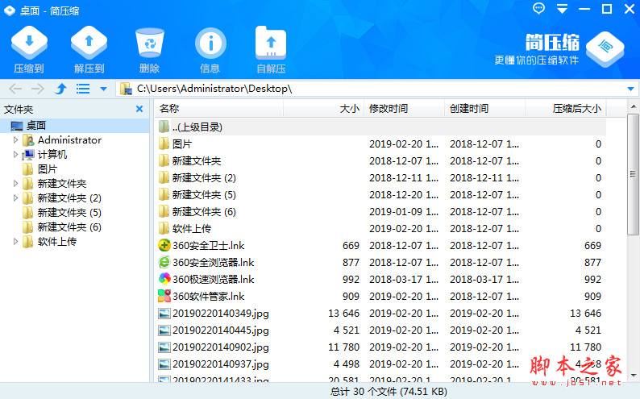Image resolution: width=640 pixels, height=399 pixels.
Task: Open the title bar menu arrow icon
Action: point(562,9)
